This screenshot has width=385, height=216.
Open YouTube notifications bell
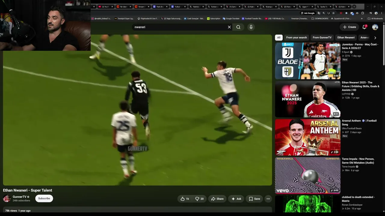(364, 27)
